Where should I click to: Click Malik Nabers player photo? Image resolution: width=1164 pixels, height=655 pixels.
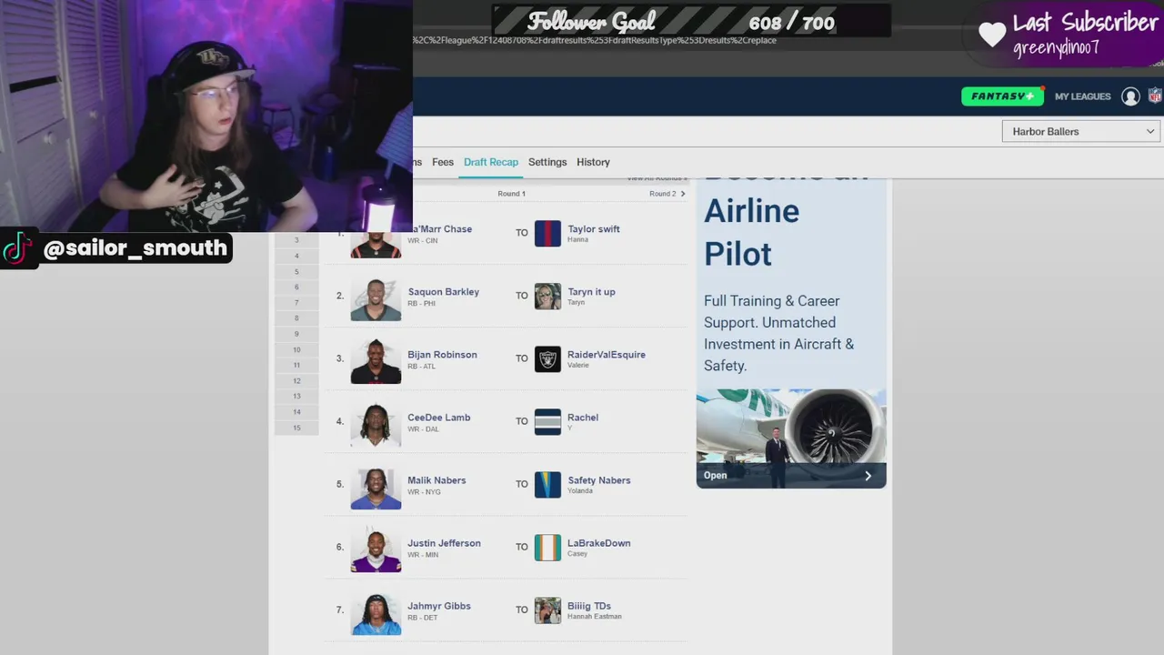[x=376, y=488]
